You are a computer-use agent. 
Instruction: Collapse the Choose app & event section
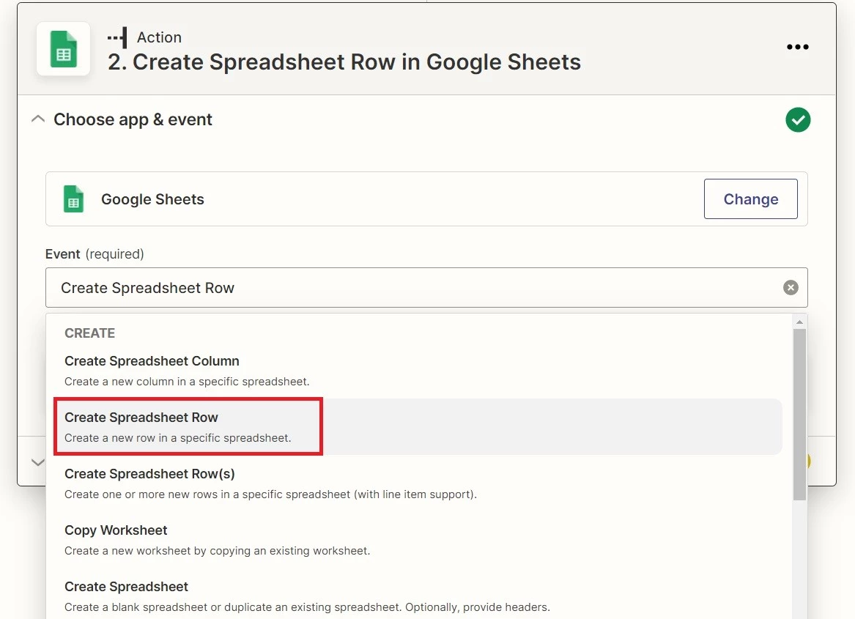click(x=37, y=119)
